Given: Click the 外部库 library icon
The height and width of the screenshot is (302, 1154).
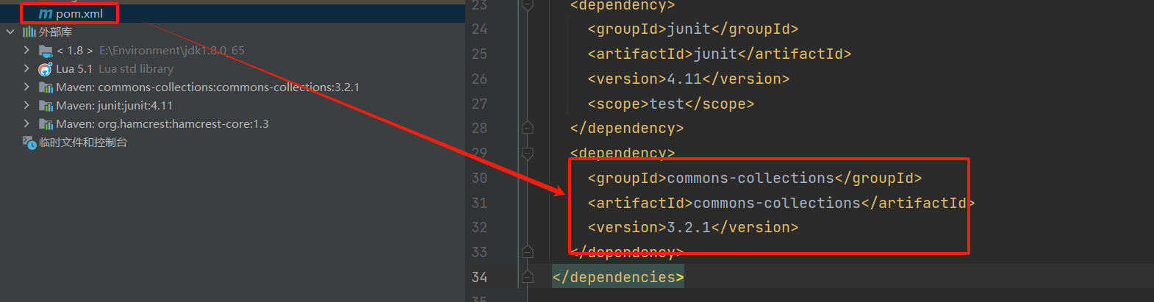Looking at the screenshot, I should click(x=29, y=32).
